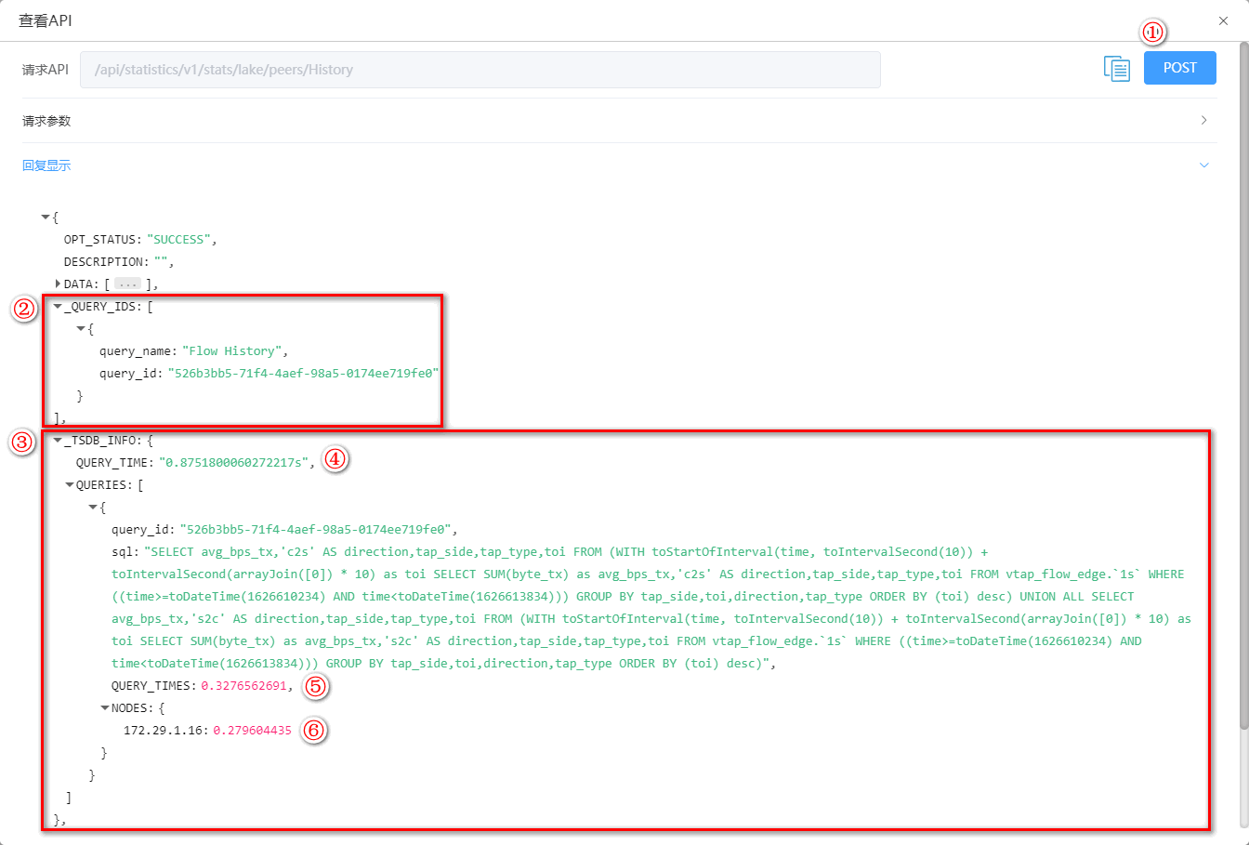This screenshot has width=1249, height=845.
Task: Click the request API path input field
Action: point(480,70)
